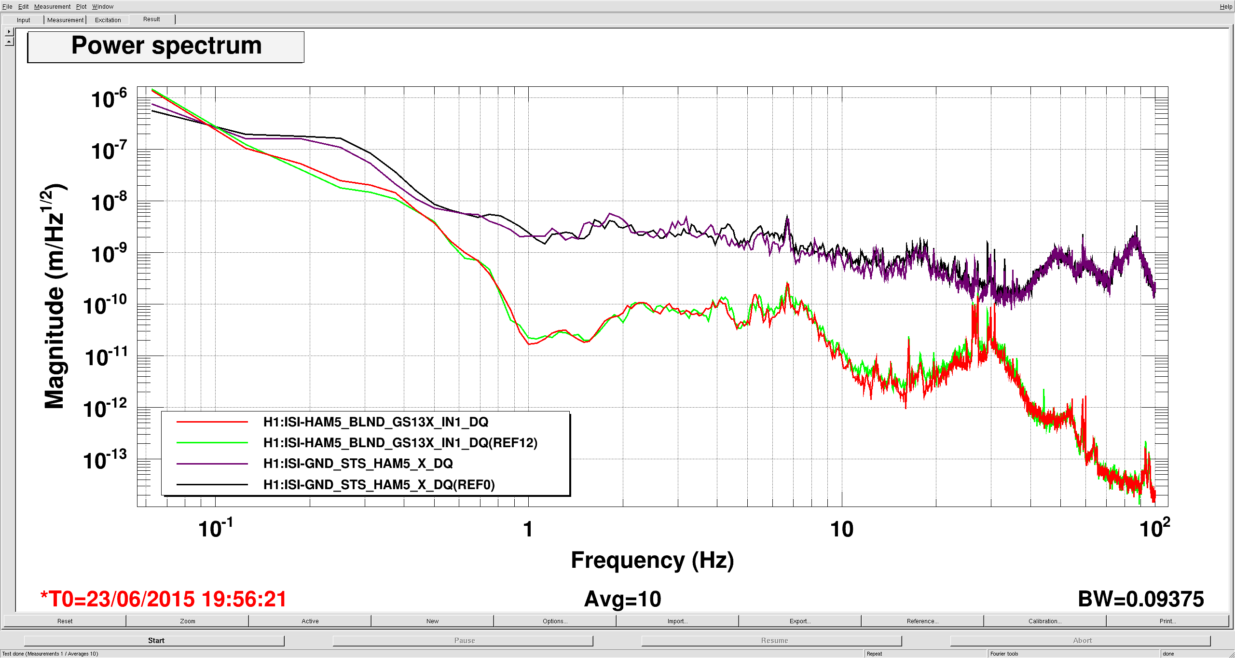This screenshot has height=658, width=1235.
Task: Click the Print button
Action: point(1167,621)
